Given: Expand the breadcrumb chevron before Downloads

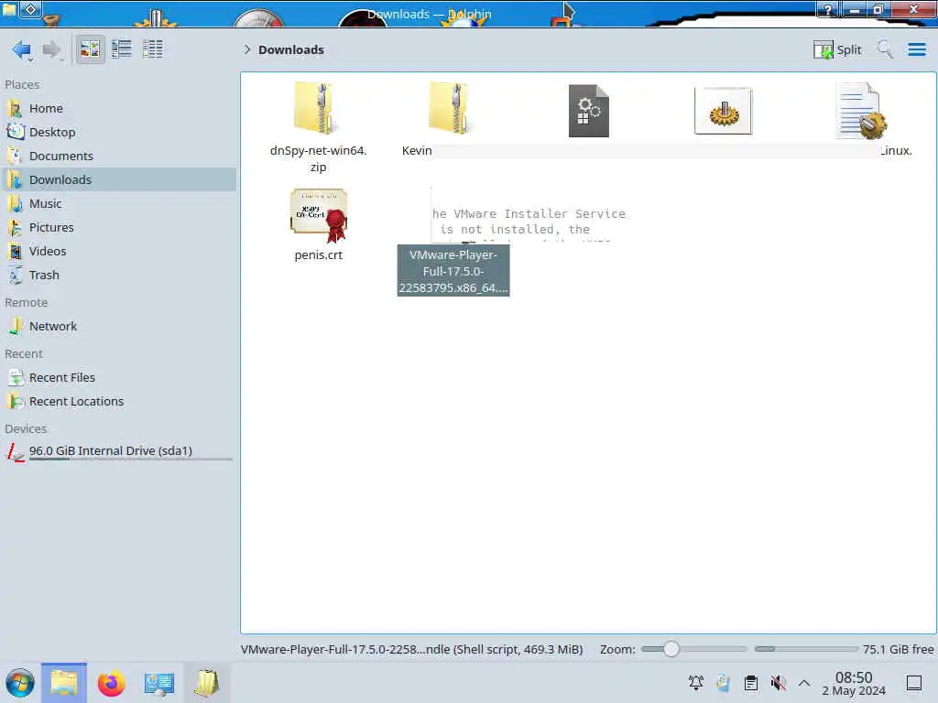Looking at the screenshot, I should [x=247, y=49].
